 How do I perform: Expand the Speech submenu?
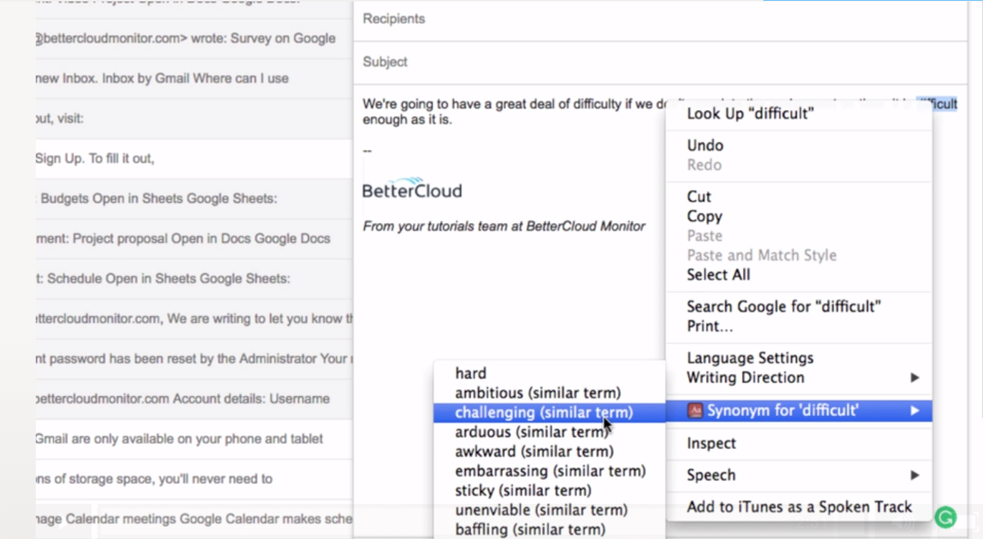point(798,475)
